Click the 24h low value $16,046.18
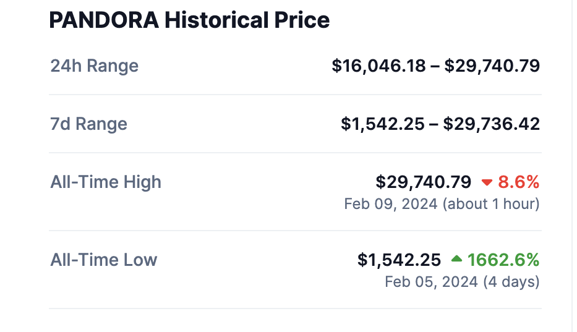The height and width of the screenshot is (332, 577). [x=378, y=66]
